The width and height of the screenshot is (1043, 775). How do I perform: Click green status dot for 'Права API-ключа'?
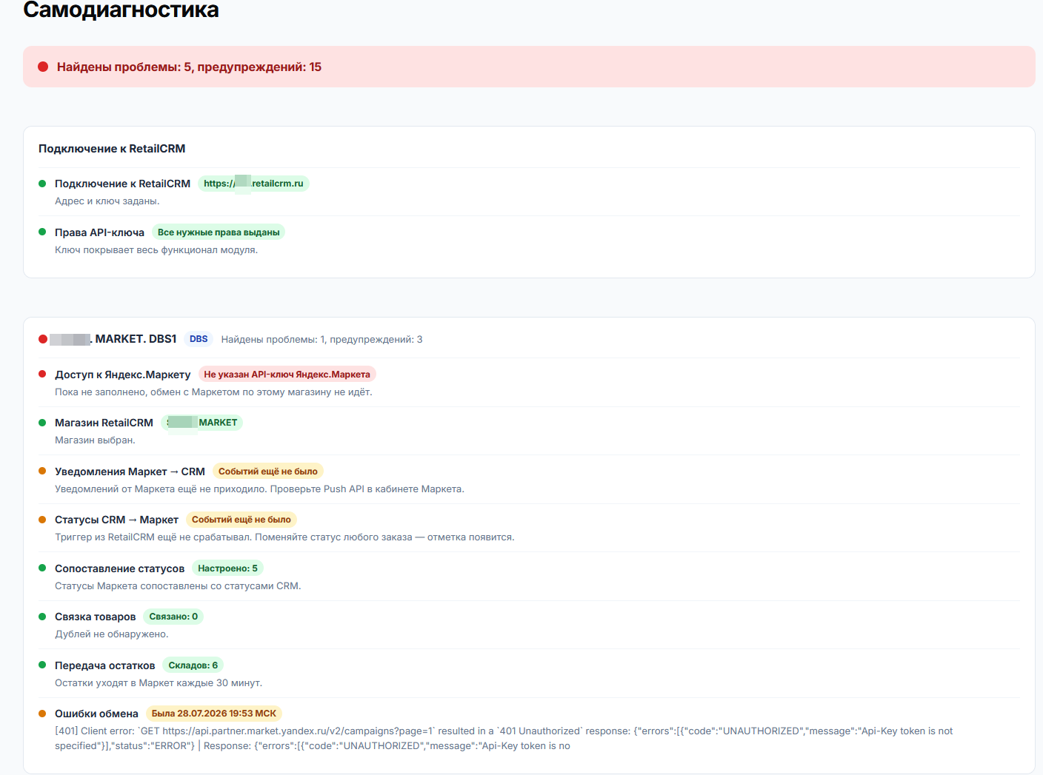(42, 232)
